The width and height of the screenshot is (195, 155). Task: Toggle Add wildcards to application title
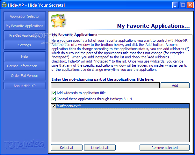point(54,93)
